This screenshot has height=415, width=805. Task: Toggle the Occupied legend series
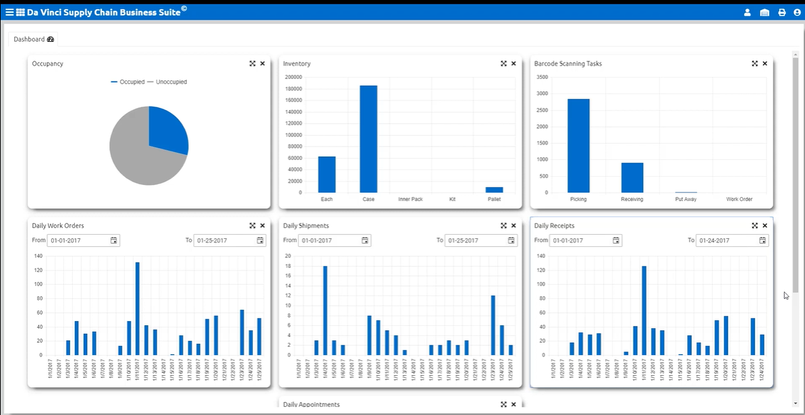(128, 82)
